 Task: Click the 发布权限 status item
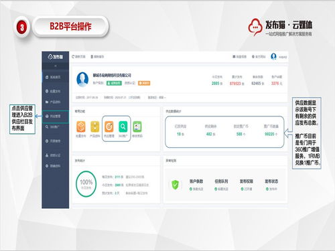point(247,185)
